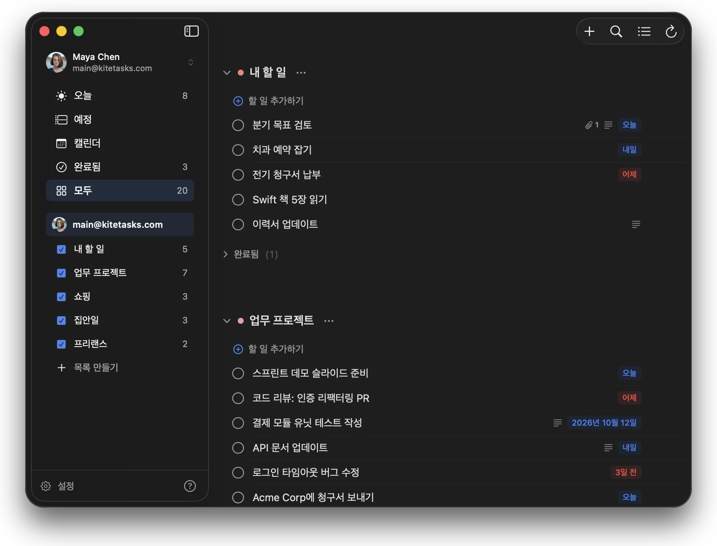Collapse the 내 할 일 section chevron
Viewport: 717px width, 546px height.
pyautogui.click(x=227, y=73)
